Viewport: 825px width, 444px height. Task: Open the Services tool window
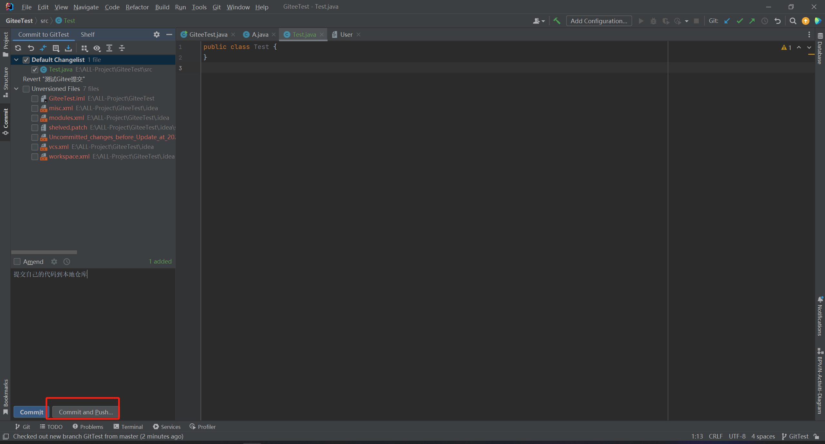click(x=167, y=427)
